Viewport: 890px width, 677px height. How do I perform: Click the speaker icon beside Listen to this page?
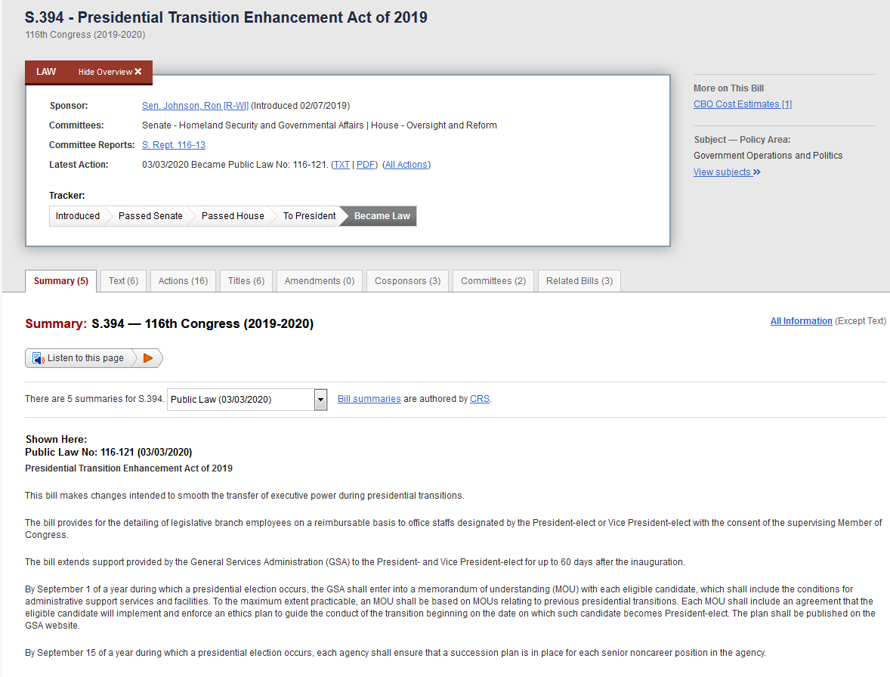[x=38, y=358]
